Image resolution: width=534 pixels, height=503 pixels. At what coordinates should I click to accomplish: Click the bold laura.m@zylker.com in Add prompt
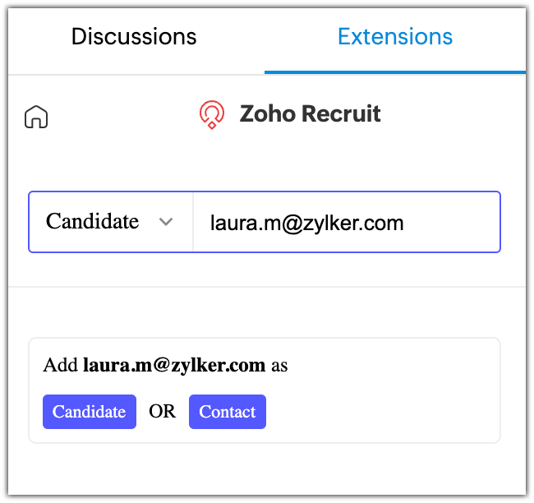point(174,365)
